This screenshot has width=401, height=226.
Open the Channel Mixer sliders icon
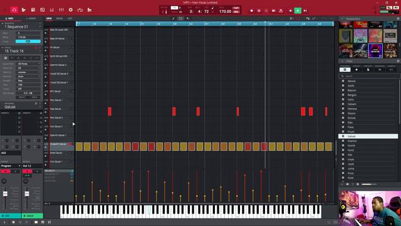(61, 10)
